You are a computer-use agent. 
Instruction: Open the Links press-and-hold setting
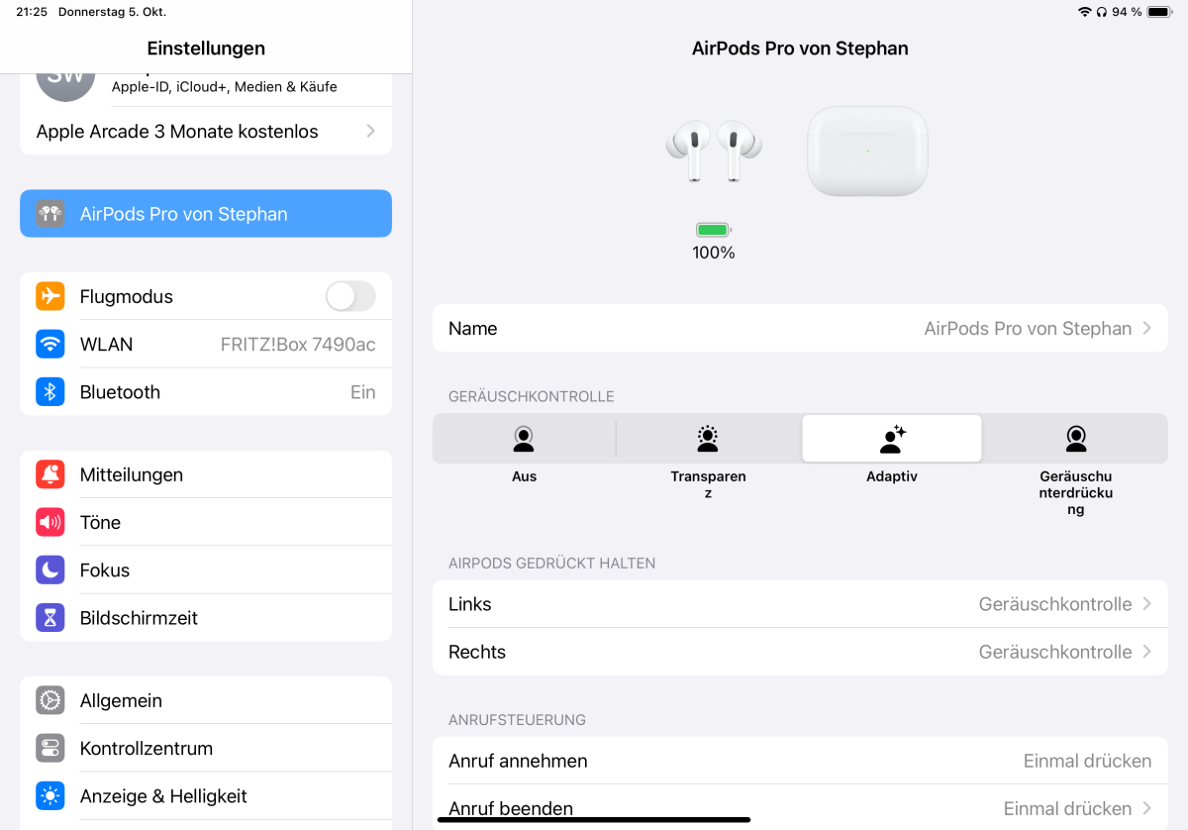[x=800, y=604]
